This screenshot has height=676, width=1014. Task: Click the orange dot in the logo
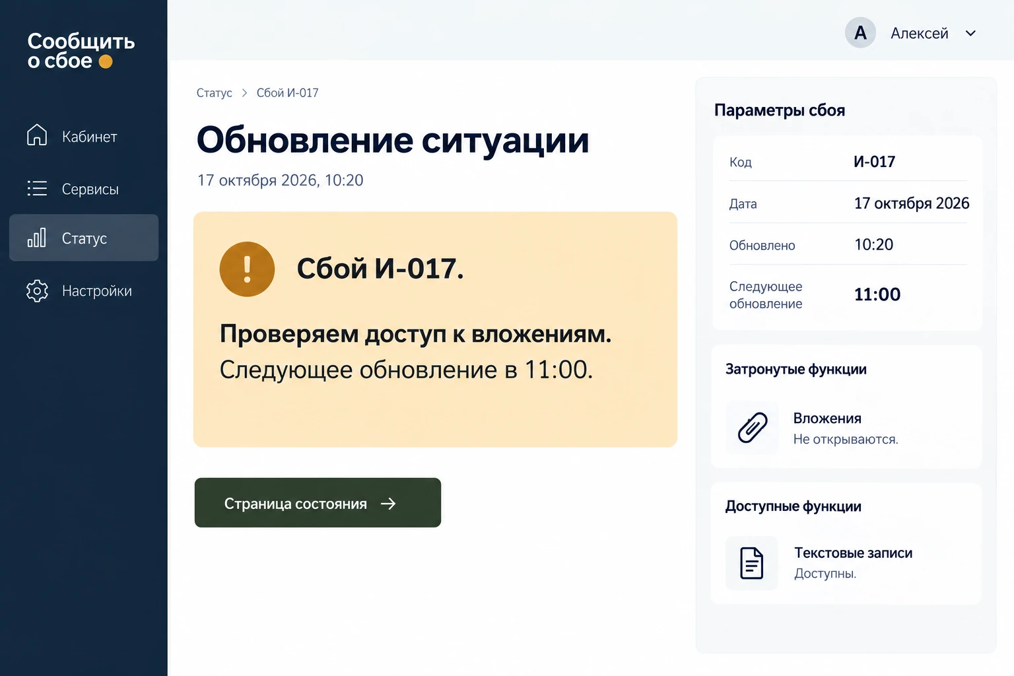click(106, 61)
